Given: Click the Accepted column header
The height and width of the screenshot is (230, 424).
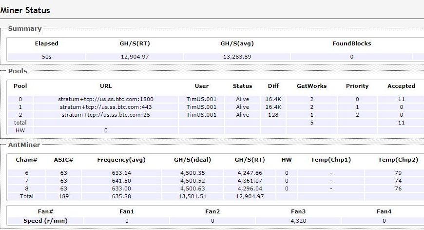Looking at the screenshot, I should tap(401, 86).
